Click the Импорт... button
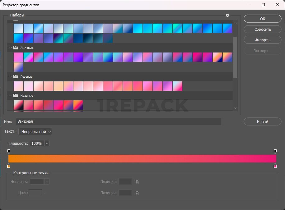The height and width of the screenshot is (210, 285). (x=263, y=40)
